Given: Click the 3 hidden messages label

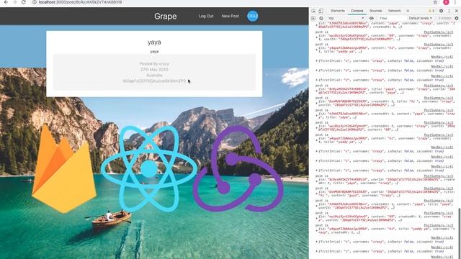Looking at the screenshot, I should pyautogui.click(x=444, y=18).
